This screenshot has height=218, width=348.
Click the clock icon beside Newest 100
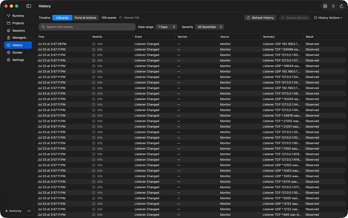coord(121,18)
